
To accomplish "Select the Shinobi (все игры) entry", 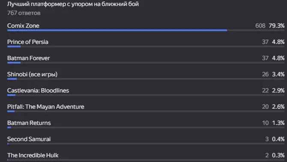I will 146,75.
